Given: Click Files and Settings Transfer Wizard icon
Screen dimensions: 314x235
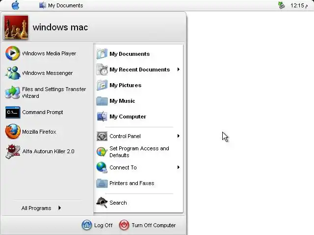Looking at the screenshot, I should (x=13, y=93).
